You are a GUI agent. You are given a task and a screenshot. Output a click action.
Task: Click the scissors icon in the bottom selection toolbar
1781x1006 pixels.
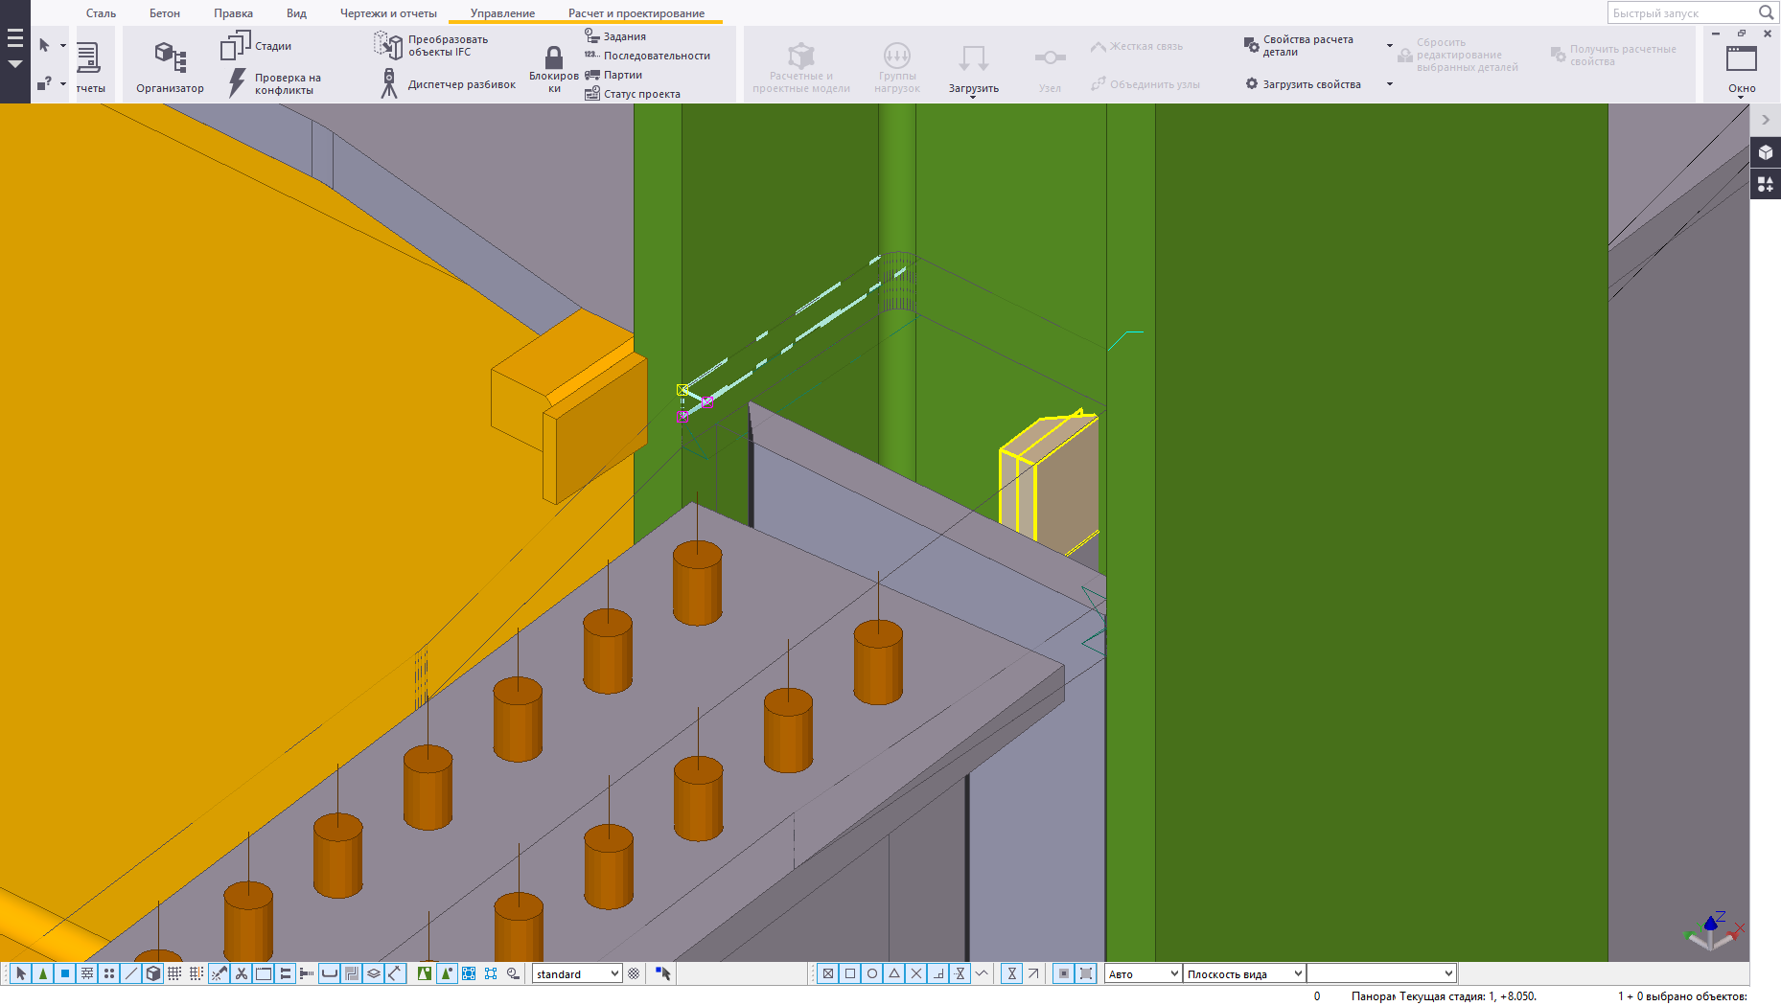(242, 973)
